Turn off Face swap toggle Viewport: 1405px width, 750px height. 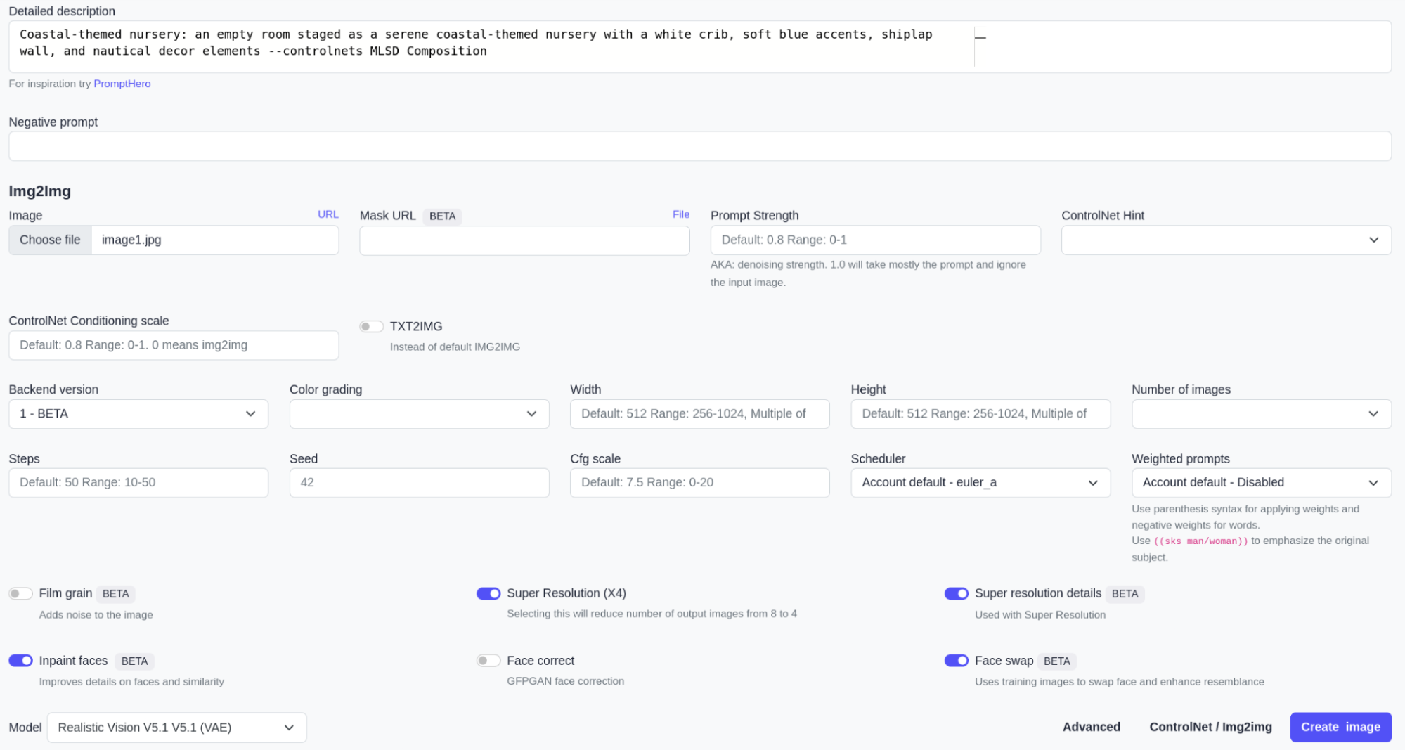[956, 661]
